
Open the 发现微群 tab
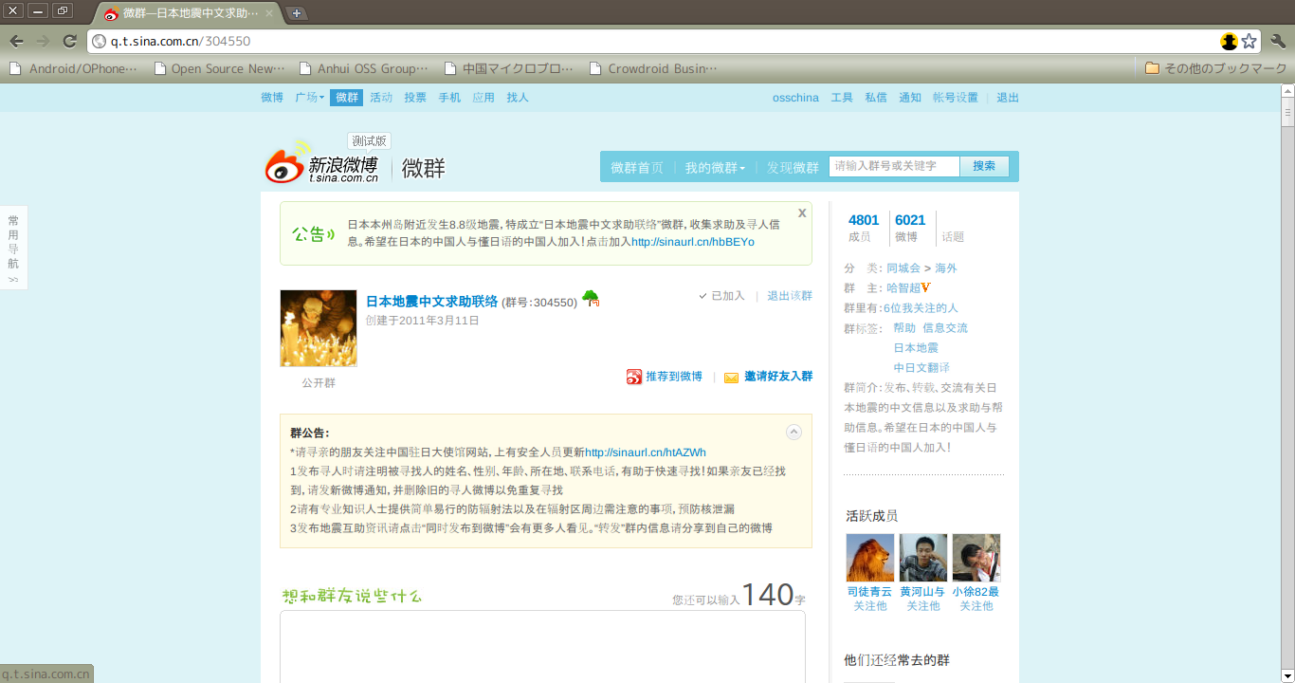click(x=793, y=167)
